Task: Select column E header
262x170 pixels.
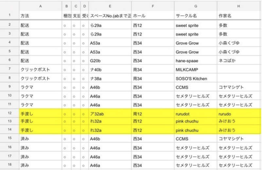Action: pyautogui.click(x=110, y=6)
